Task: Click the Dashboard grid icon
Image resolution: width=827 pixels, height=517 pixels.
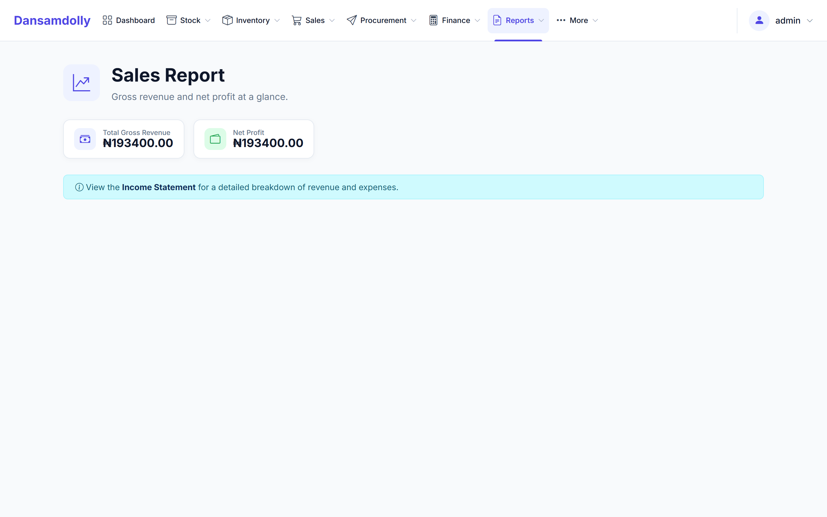Action: [x=107, y=20]
